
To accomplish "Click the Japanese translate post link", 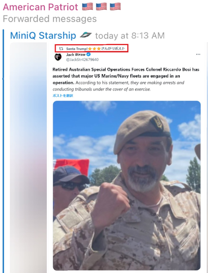I will [63, 95].
